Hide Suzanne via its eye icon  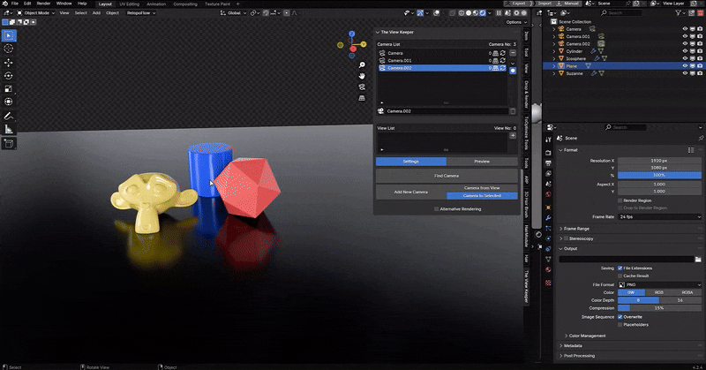click(685, 73)
